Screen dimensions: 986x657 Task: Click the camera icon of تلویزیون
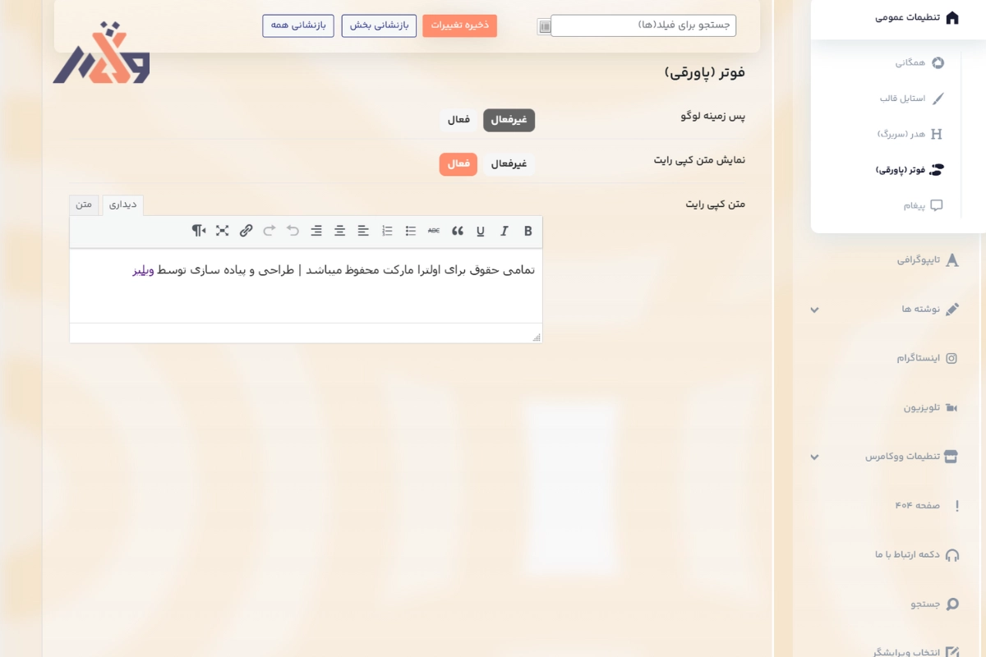pos(952,407)
